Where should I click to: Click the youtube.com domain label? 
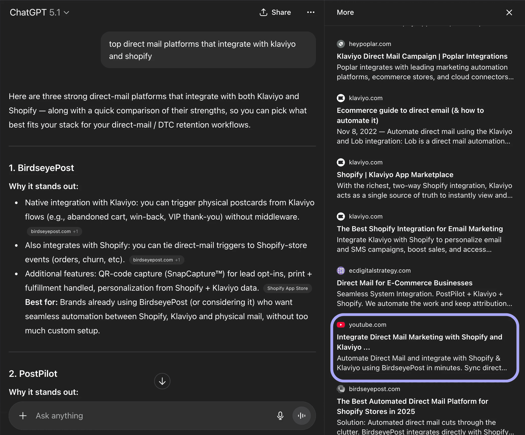click(368, 325)
